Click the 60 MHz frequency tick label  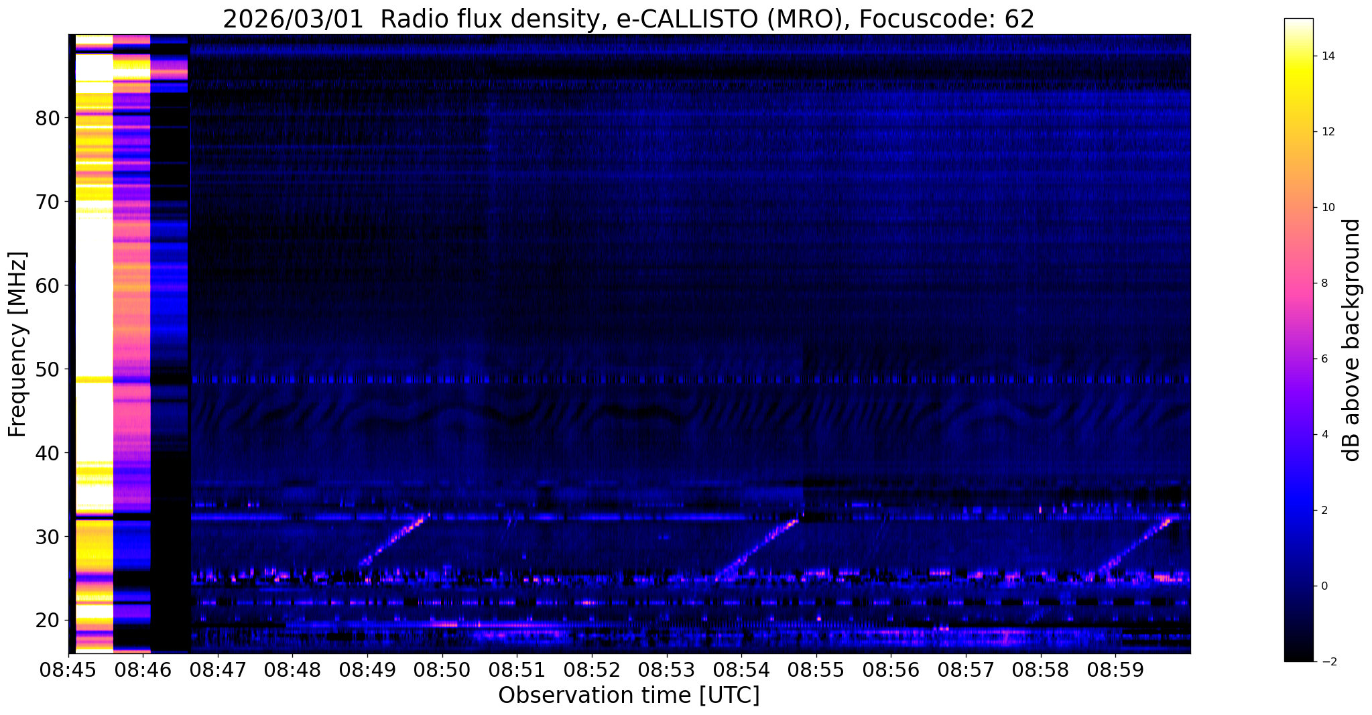click(48, 285)
